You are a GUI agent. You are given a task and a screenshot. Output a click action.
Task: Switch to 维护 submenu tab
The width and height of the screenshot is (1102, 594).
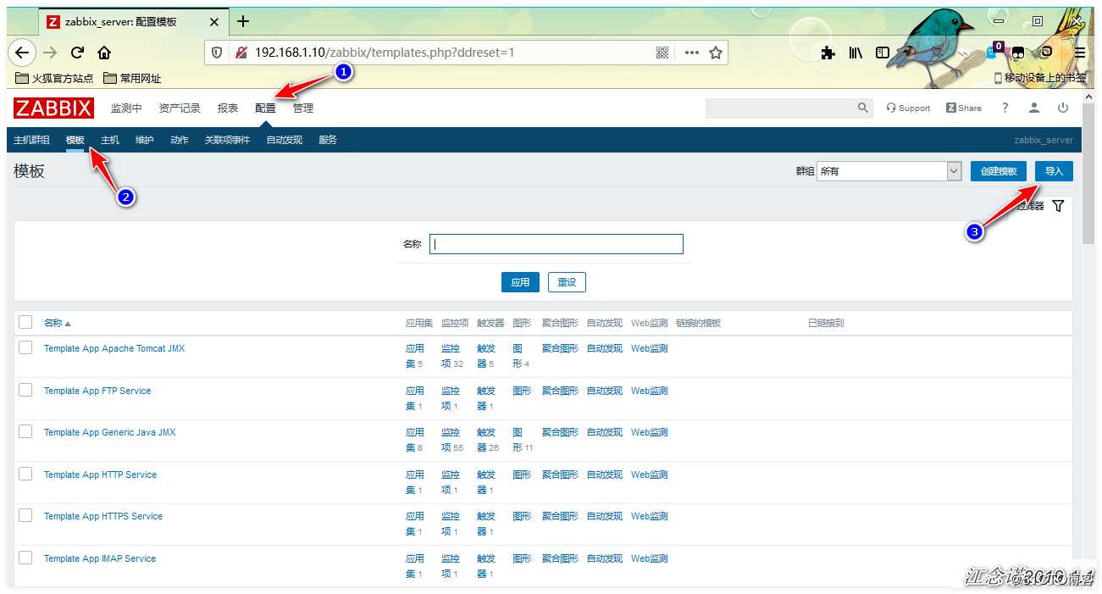(145, 140)
